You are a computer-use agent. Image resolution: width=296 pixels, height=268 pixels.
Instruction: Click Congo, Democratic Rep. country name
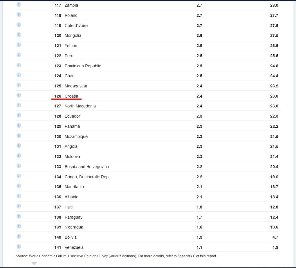click(x=87, y=177)
